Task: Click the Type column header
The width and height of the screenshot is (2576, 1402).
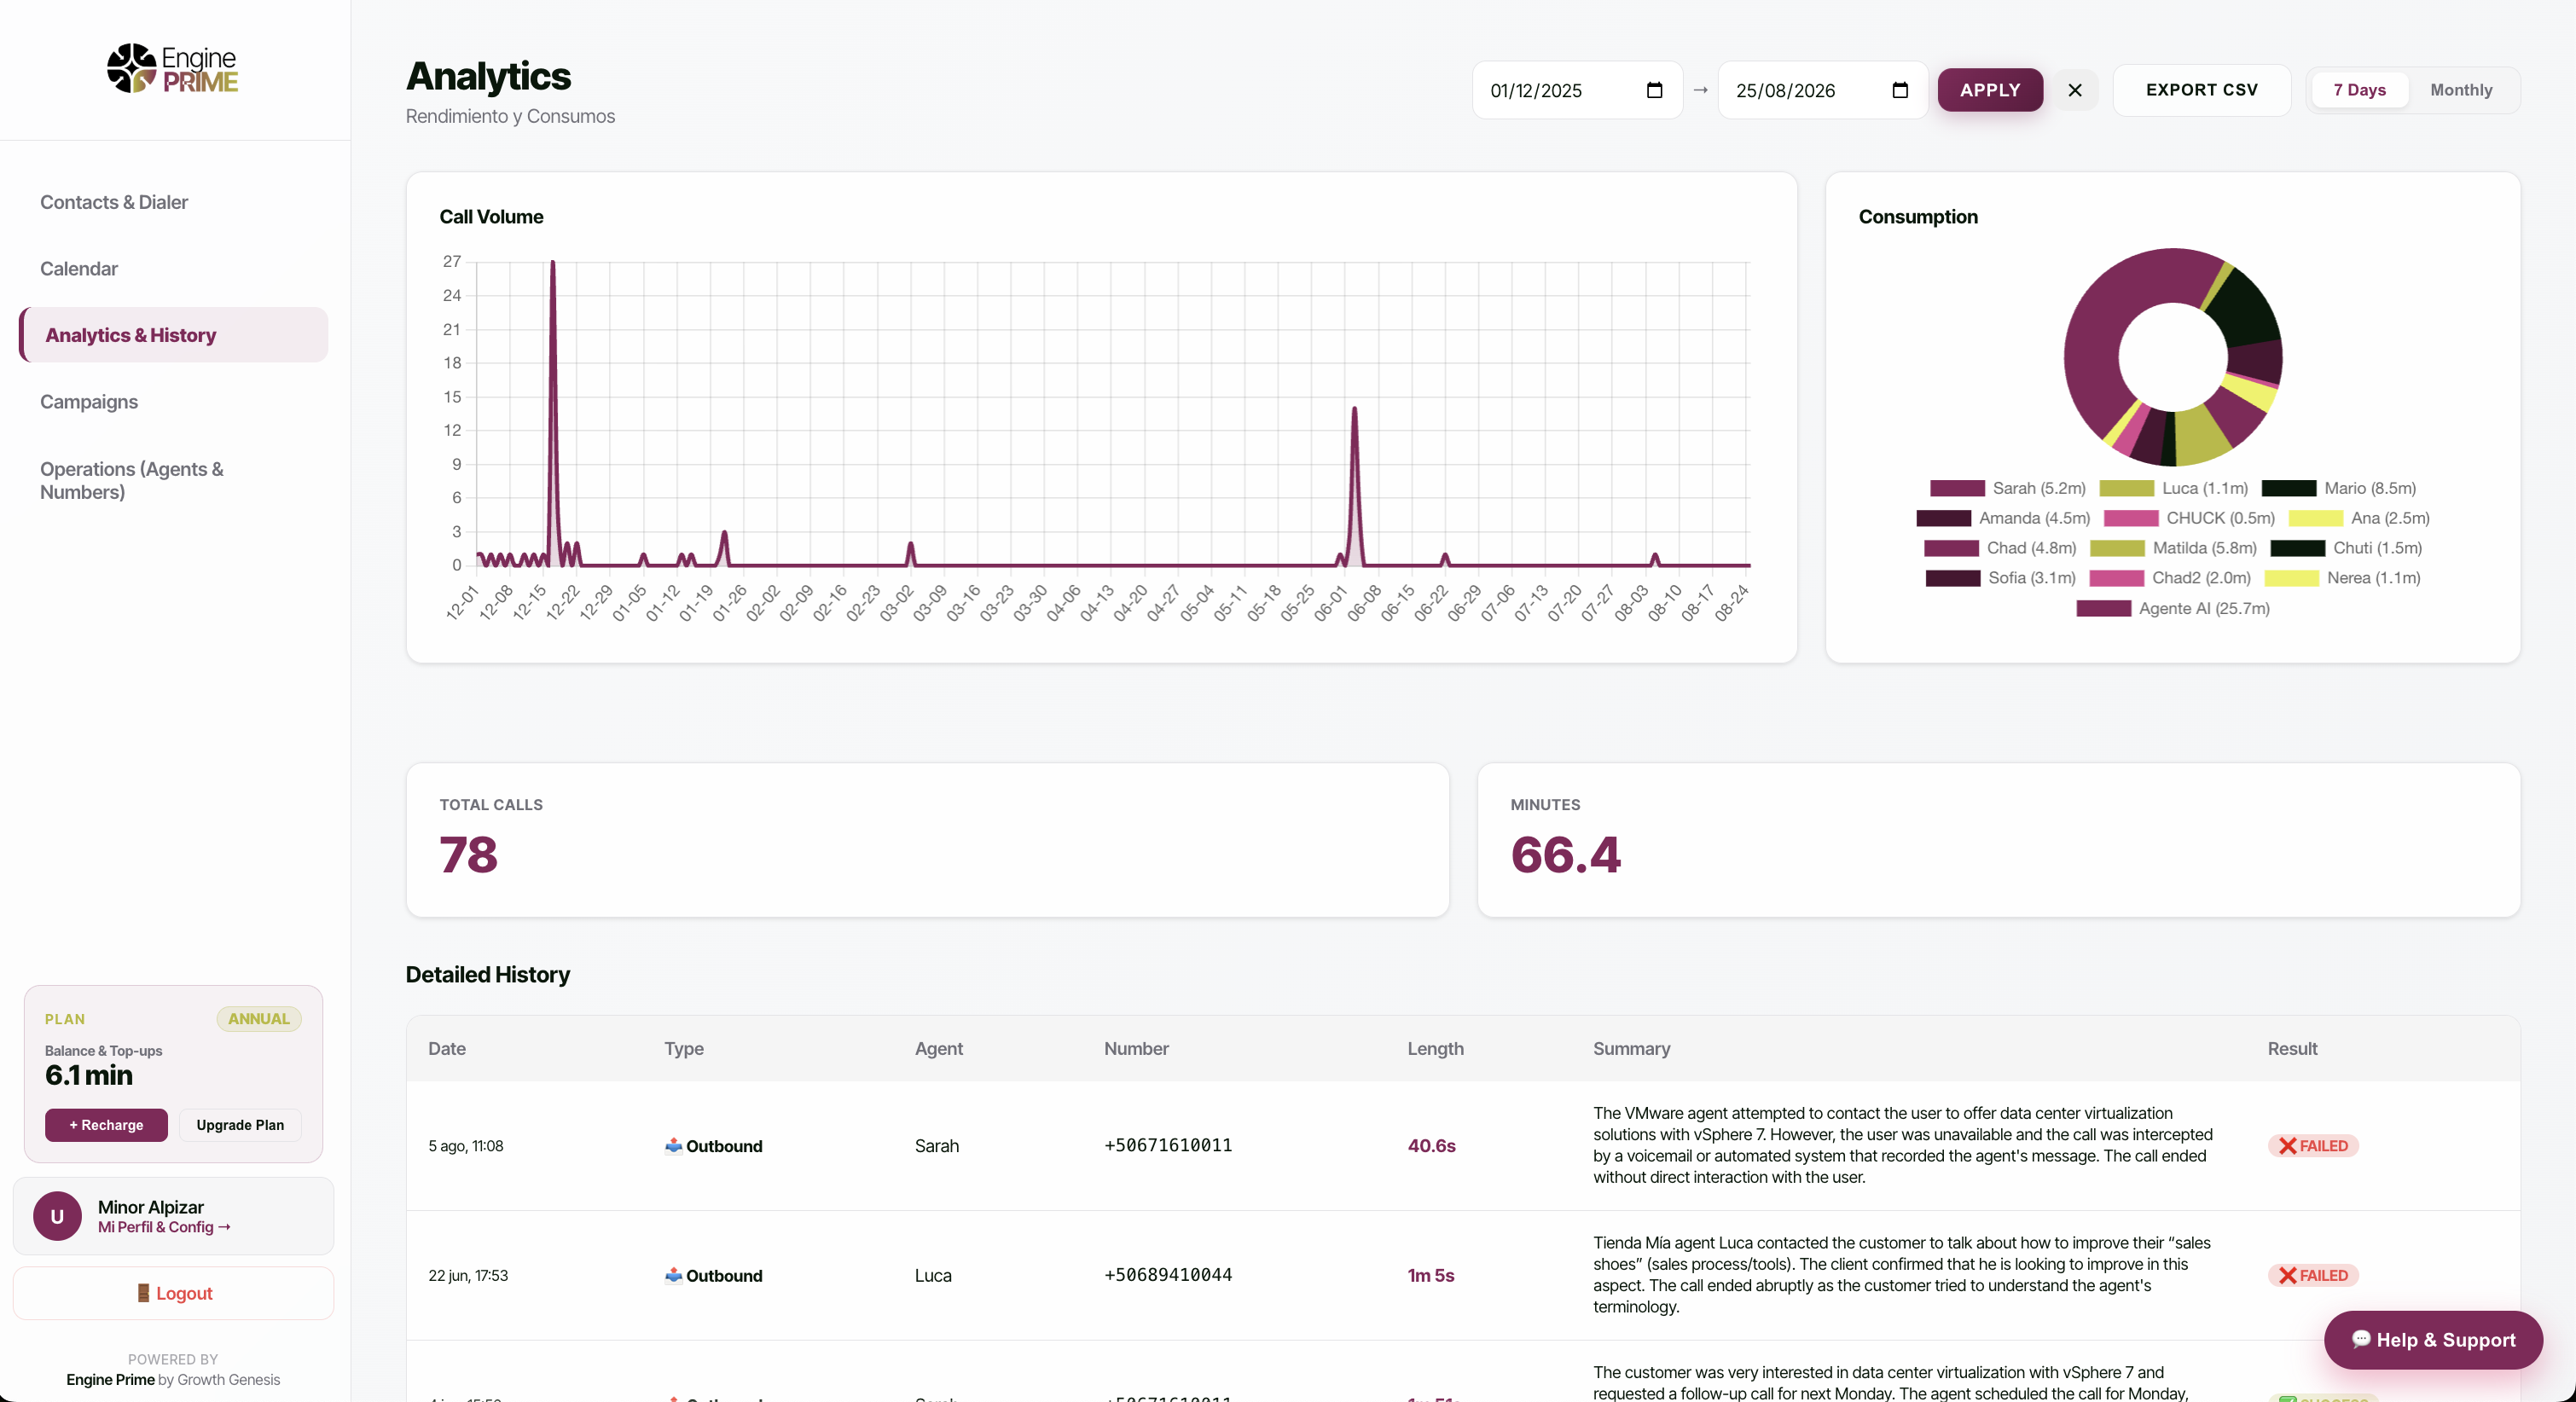Action: point(684,1049)
